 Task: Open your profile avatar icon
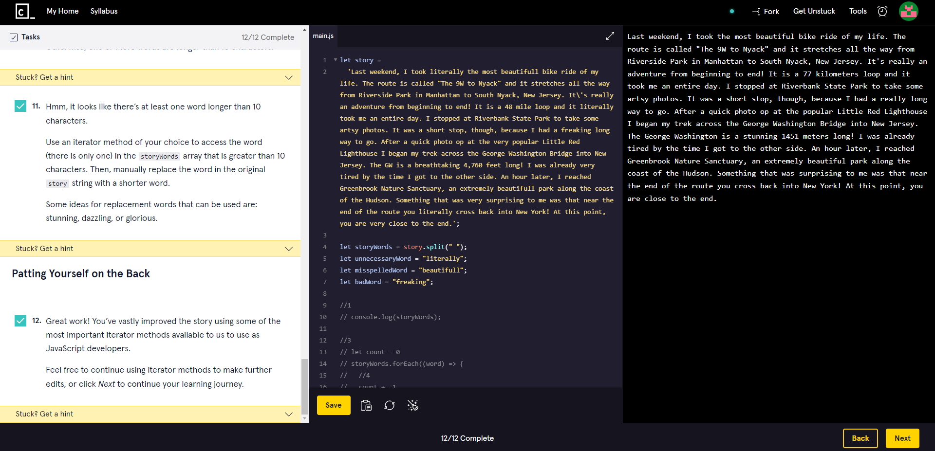tap(909, 11)
